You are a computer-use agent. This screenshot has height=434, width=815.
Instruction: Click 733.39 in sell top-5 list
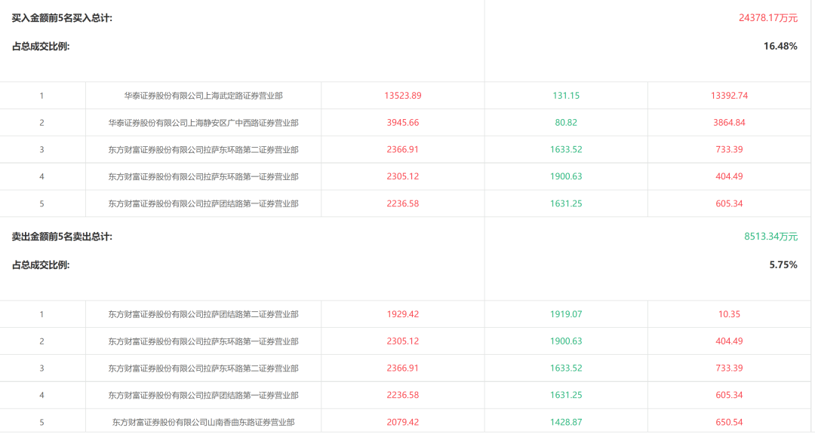729,368
